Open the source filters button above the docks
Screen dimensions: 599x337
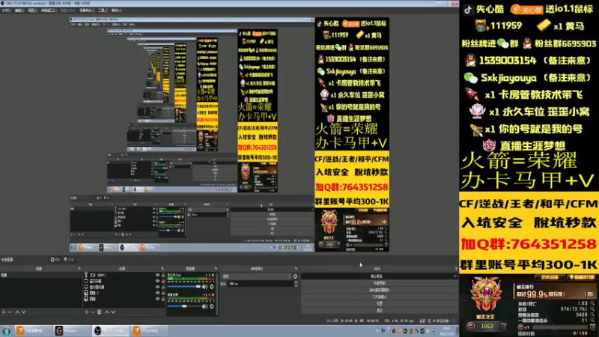69,259
